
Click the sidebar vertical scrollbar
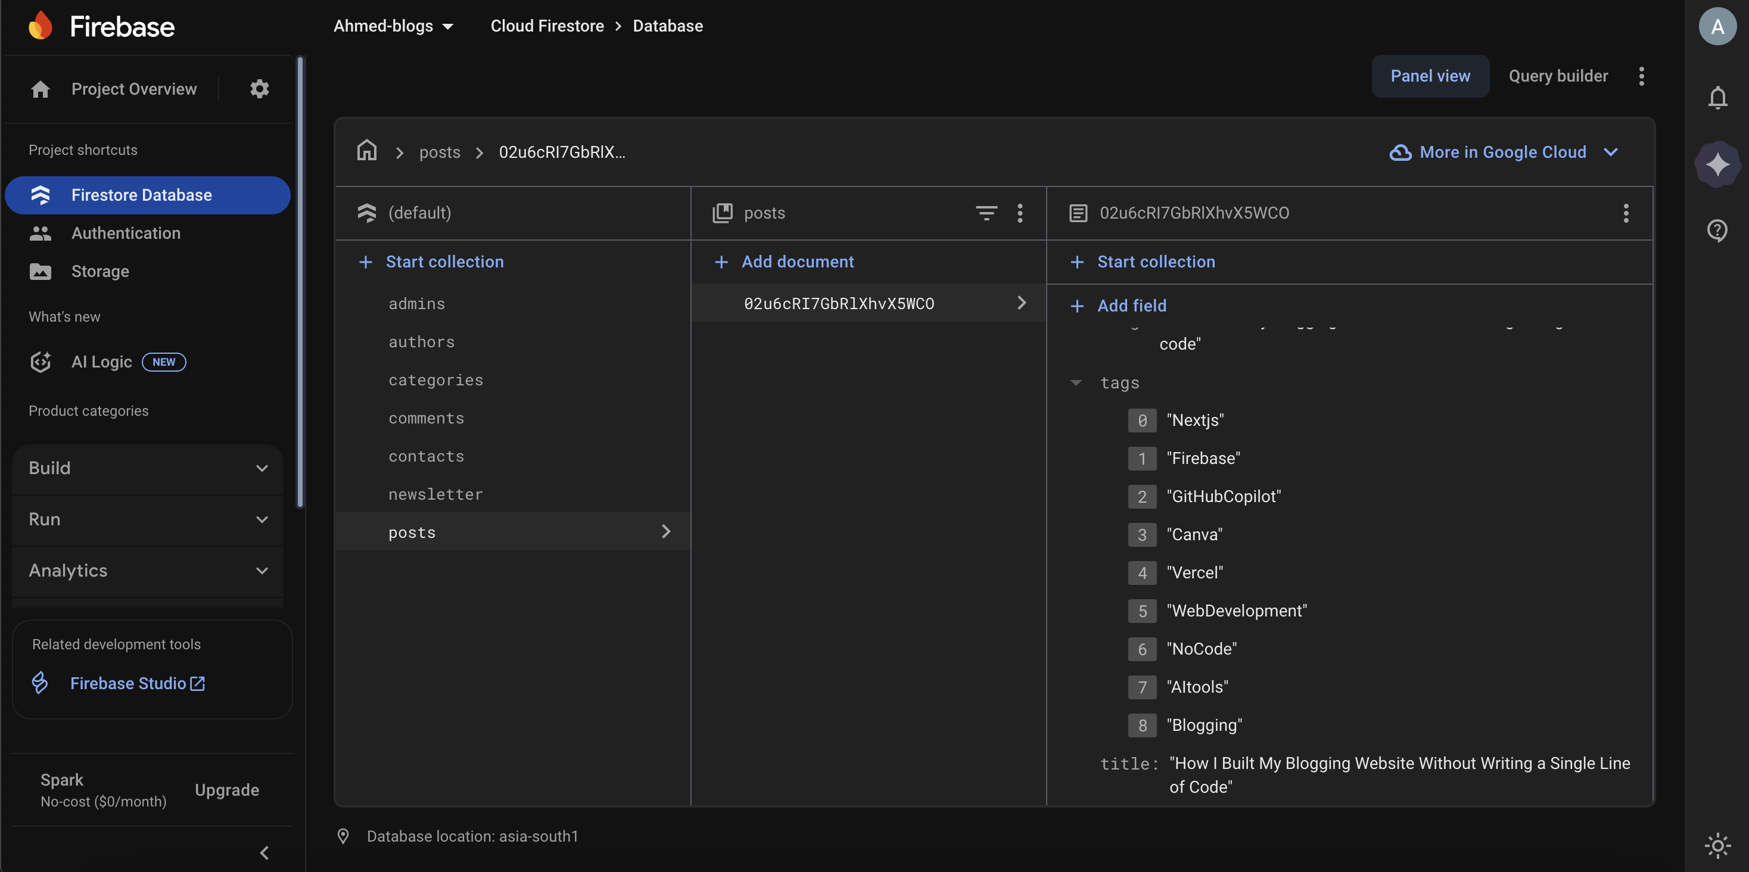coord(300,282)
